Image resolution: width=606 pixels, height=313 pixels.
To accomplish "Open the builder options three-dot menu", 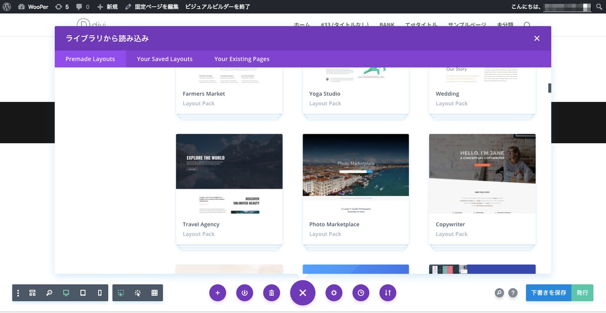I will [x=18, y=293].
